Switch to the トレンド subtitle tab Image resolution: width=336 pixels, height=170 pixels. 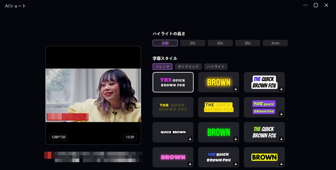[x=163, y=66]
